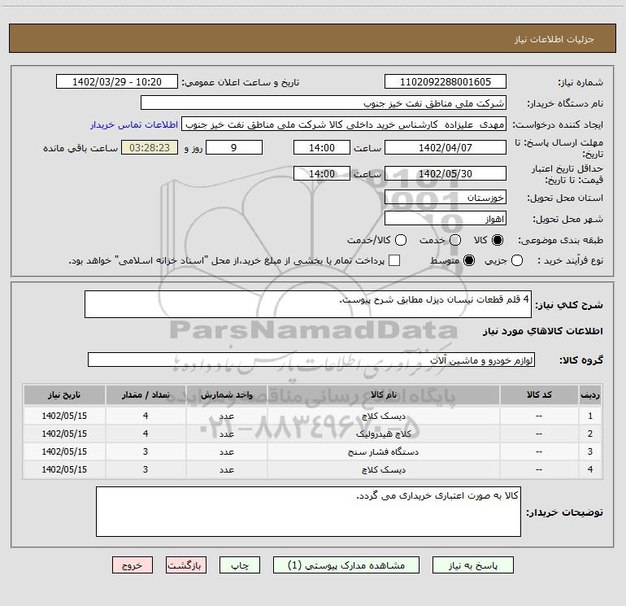
Task: Click the کلاج هیدرولیک item cell
Action: click(383, 434)
